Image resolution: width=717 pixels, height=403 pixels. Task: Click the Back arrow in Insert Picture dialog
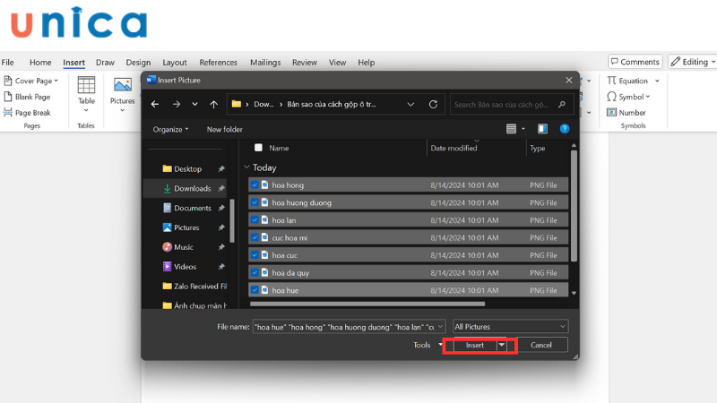pos(155,104)
